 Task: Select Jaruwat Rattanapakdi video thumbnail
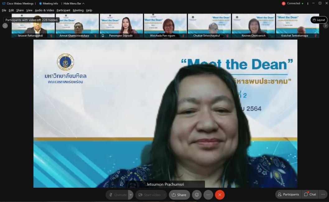click(x=33, y=25)
